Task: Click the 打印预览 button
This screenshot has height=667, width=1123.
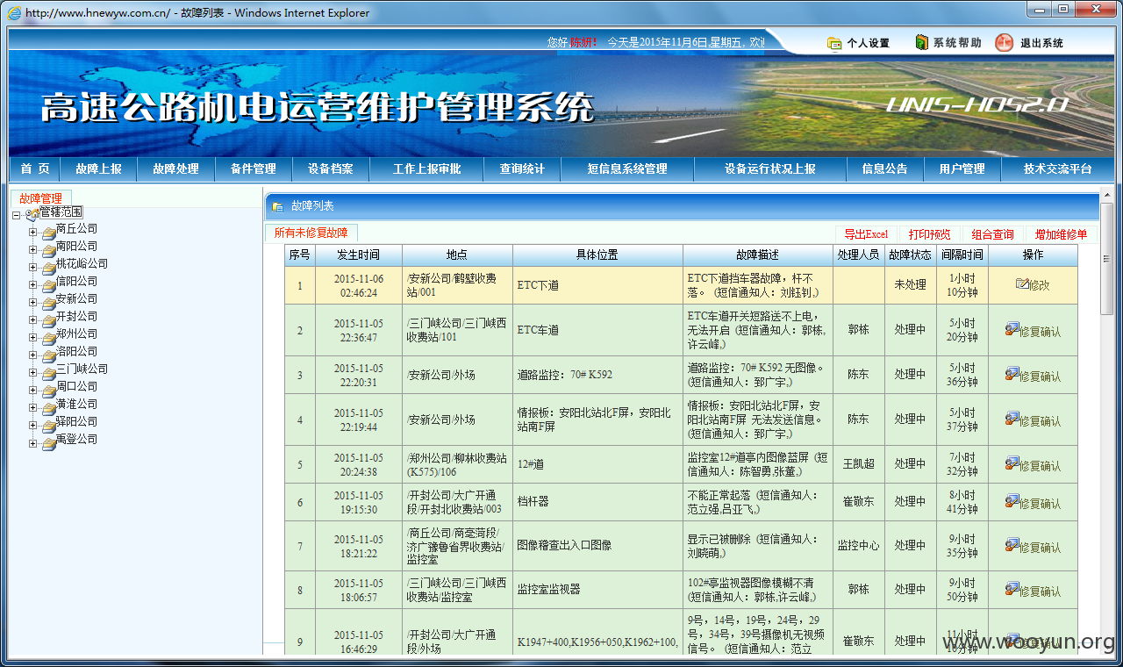Action: (929, 234)
